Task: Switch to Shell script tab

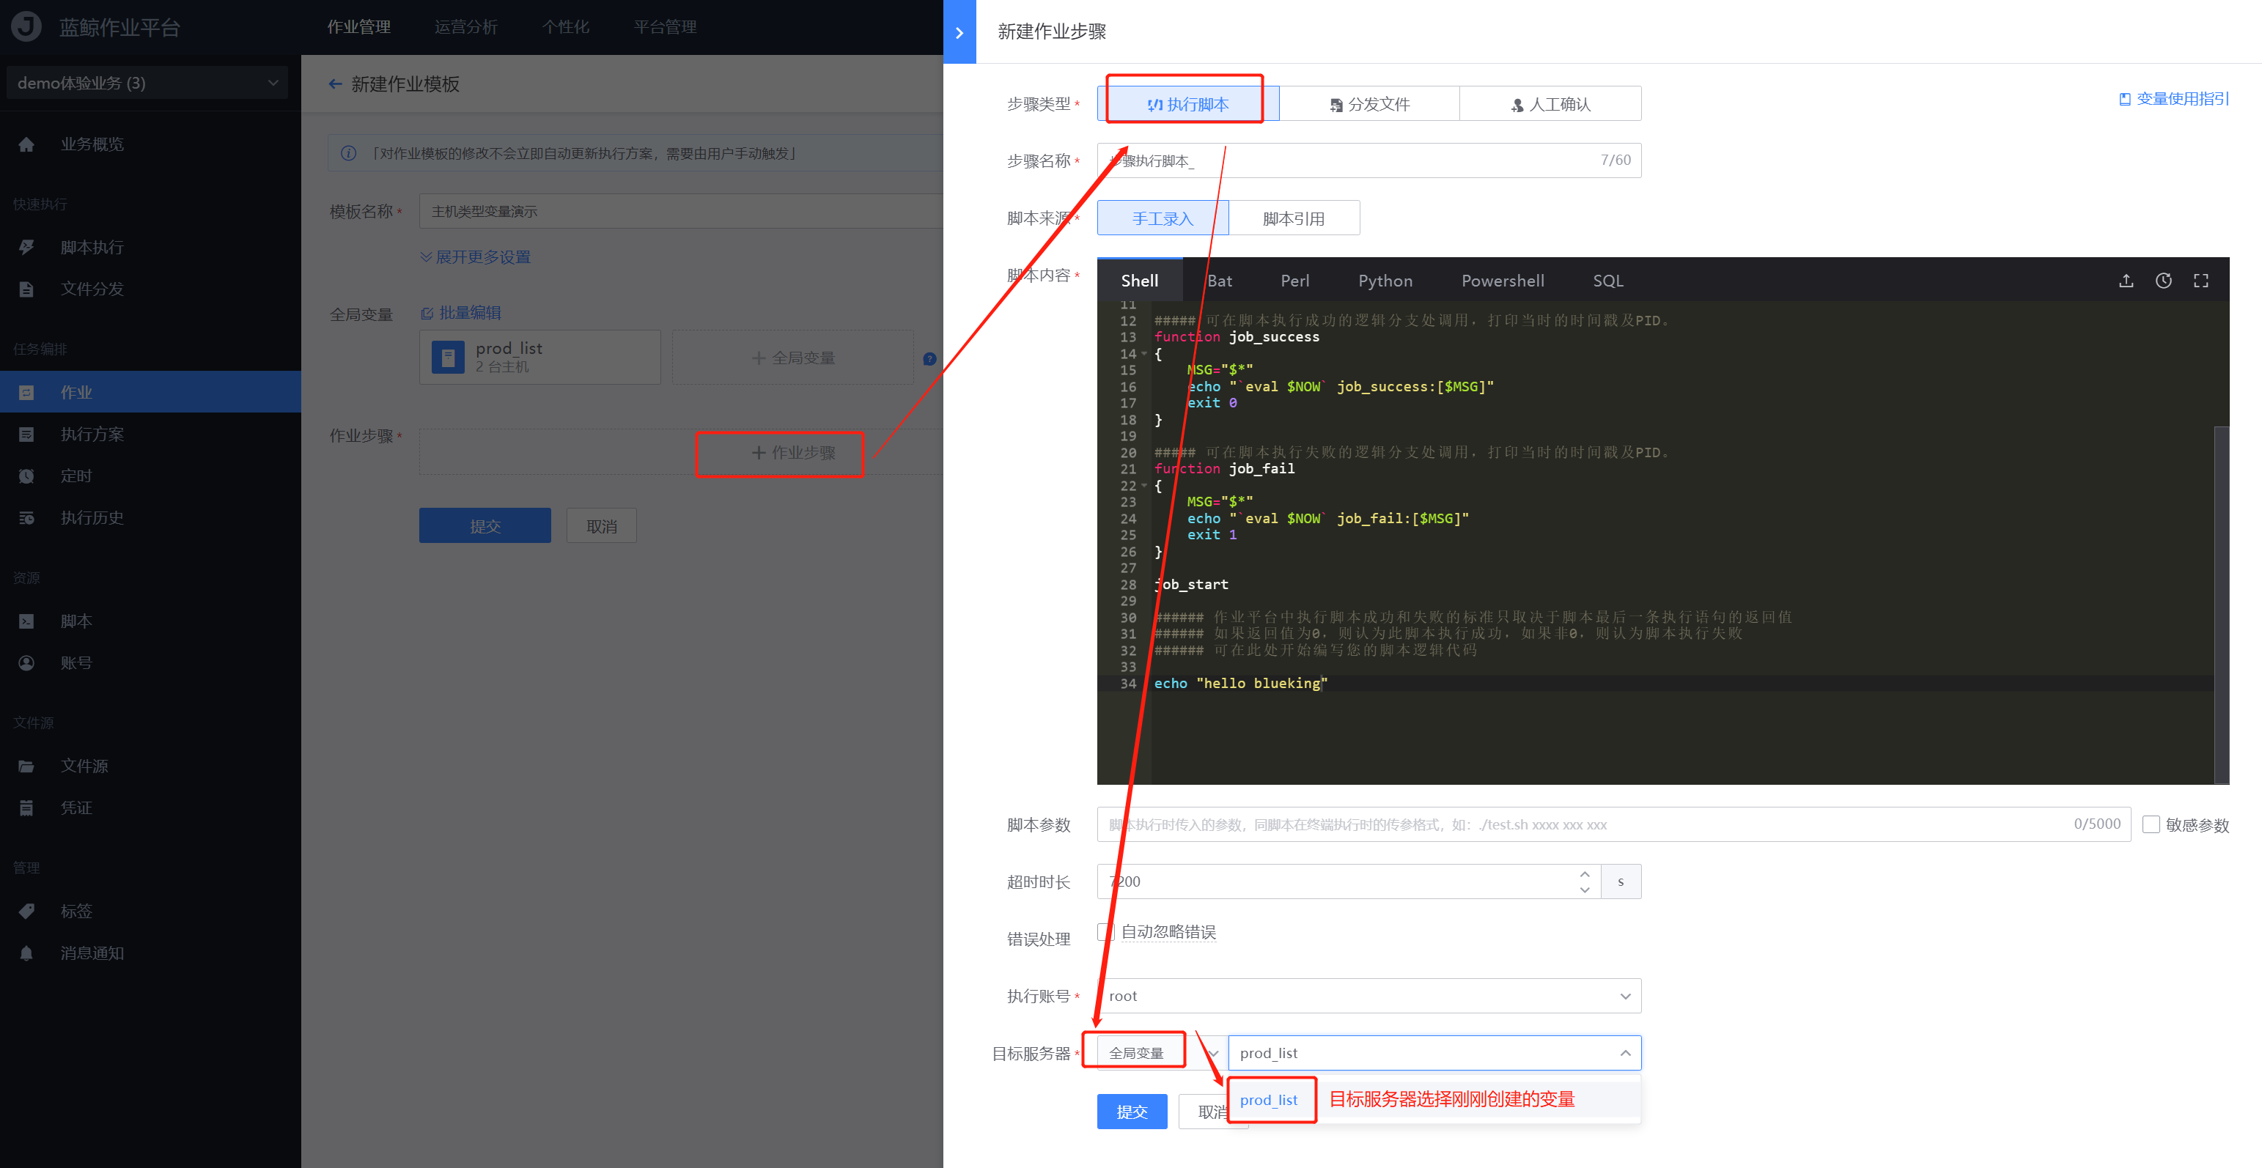Action: coord(1140,281)
